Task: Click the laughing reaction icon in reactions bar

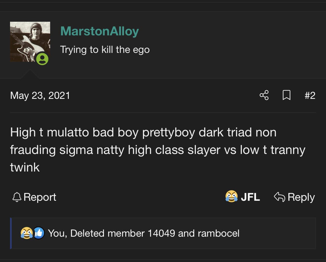Action: 27,233
